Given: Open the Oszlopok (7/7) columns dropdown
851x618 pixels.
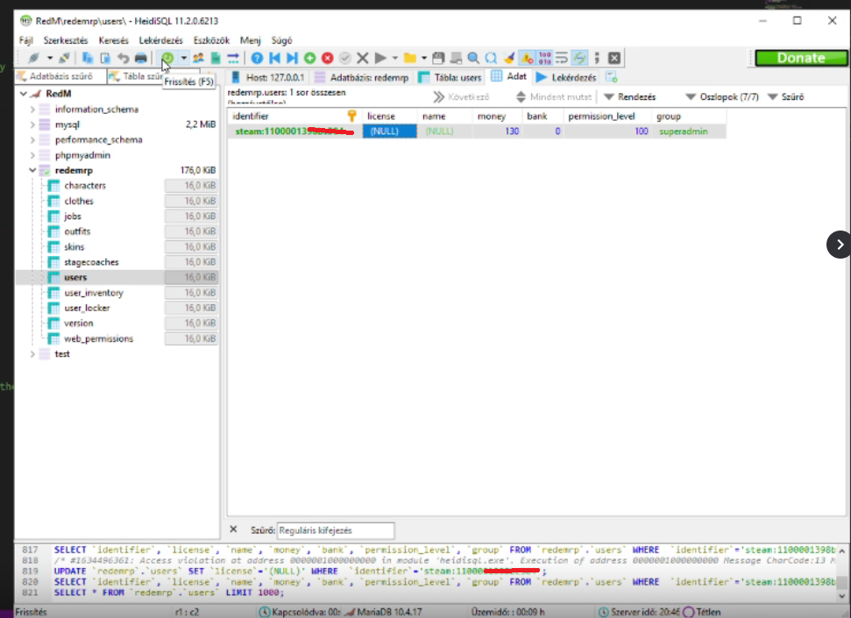Looking at the screenshot, I should pos(722,96).
